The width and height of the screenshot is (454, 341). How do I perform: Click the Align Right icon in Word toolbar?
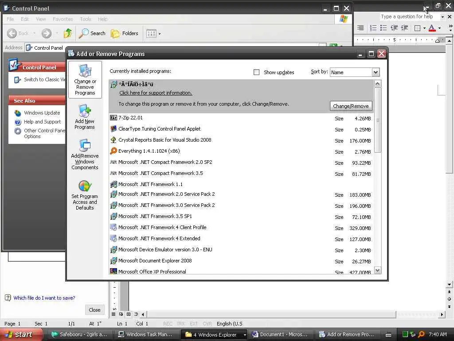[x=360, y=28]
